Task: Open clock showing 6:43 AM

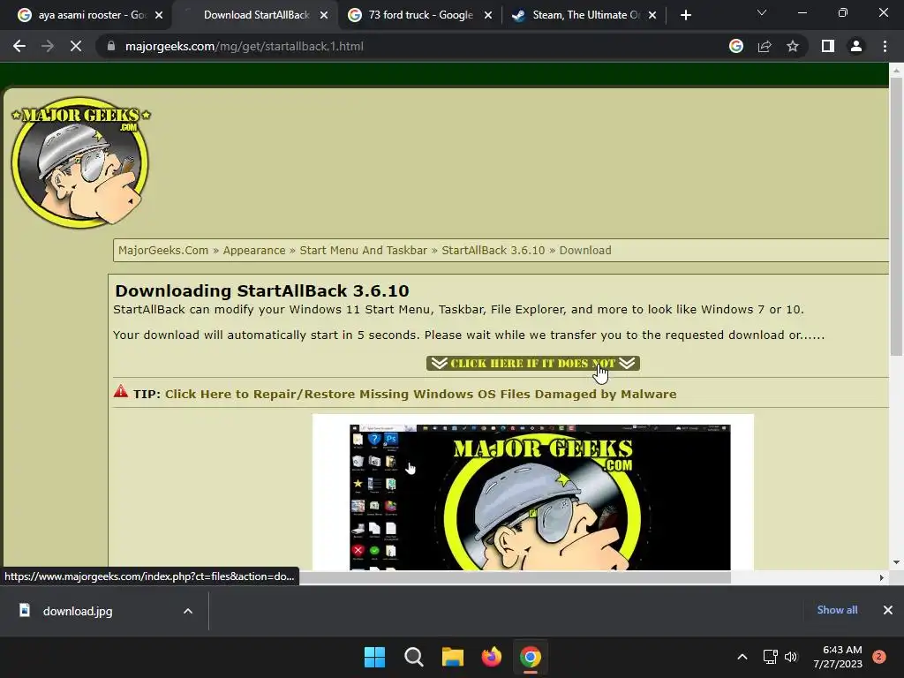Action: coord(838,657)
